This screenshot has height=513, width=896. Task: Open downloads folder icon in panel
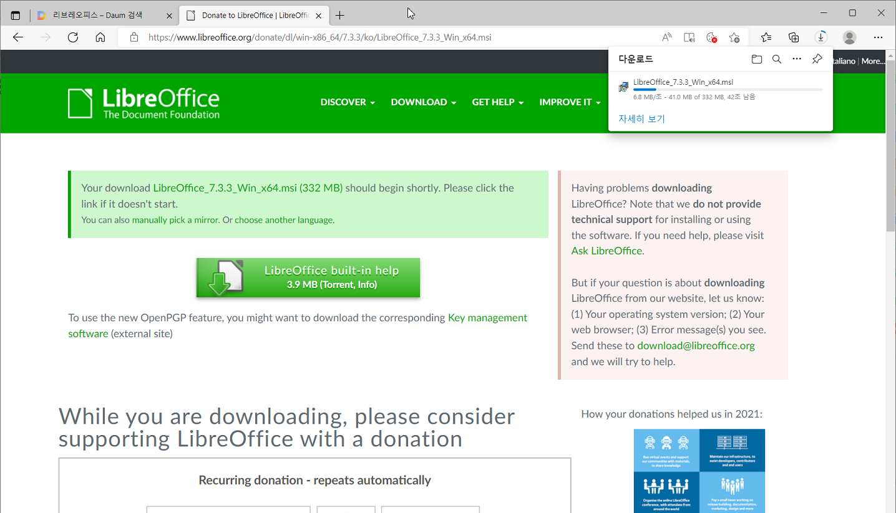(x=757, y=59)
